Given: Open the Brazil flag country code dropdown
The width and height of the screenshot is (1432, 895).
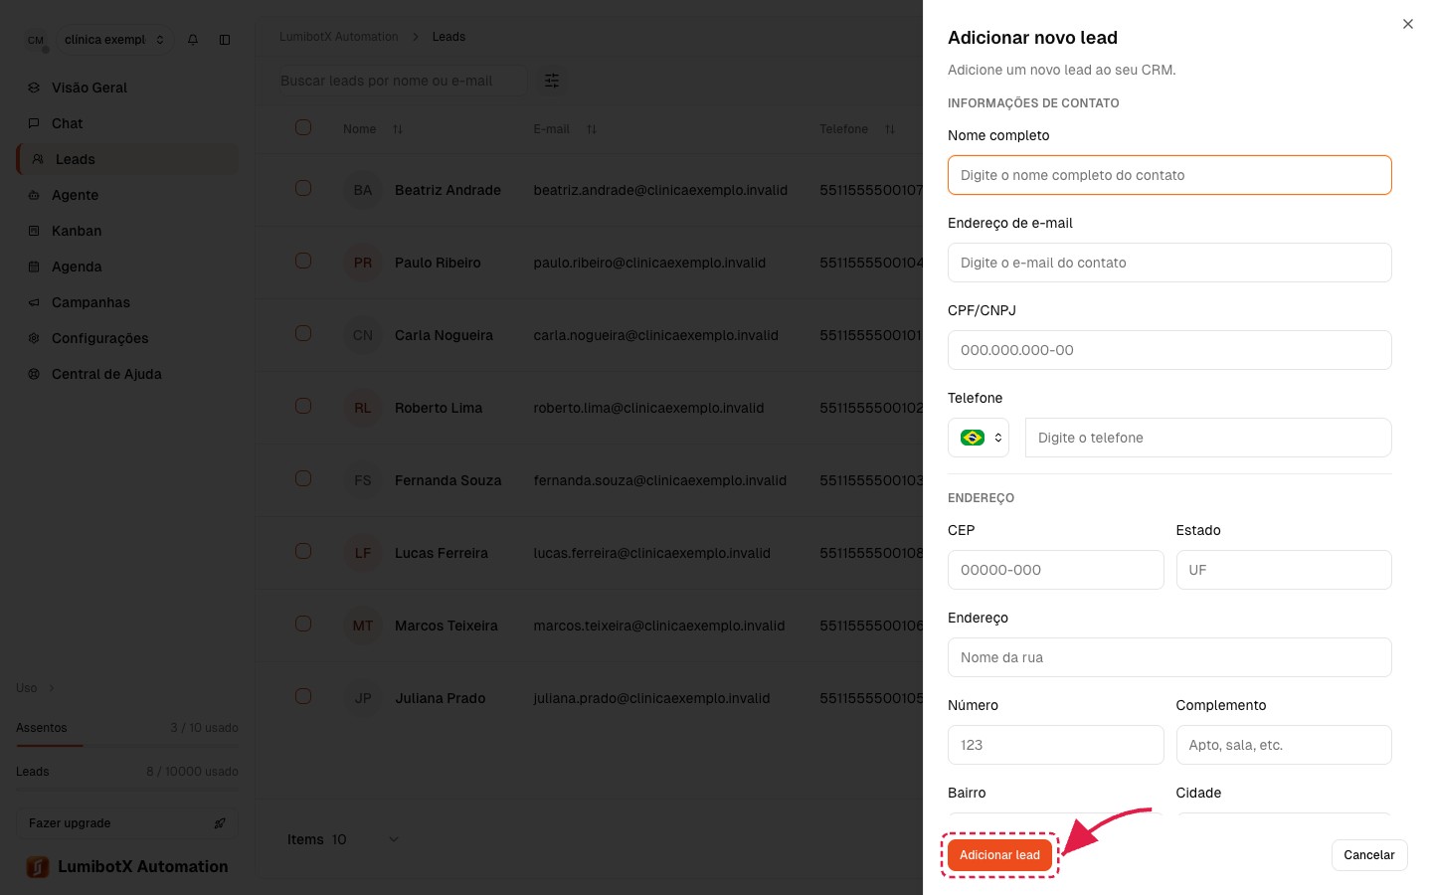Looking at the screenshot, I should tap(979, 438).
